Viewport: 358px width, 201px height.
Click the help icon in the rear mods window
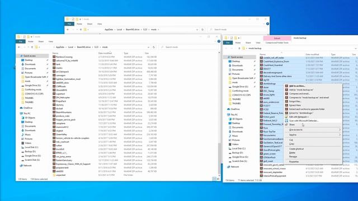click(267, 23)
